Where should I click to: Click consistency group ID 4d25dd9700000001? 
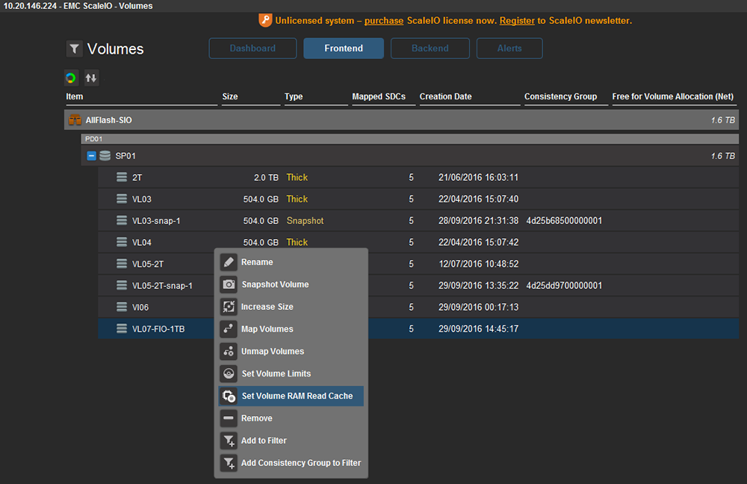click(x=564, y=285)
